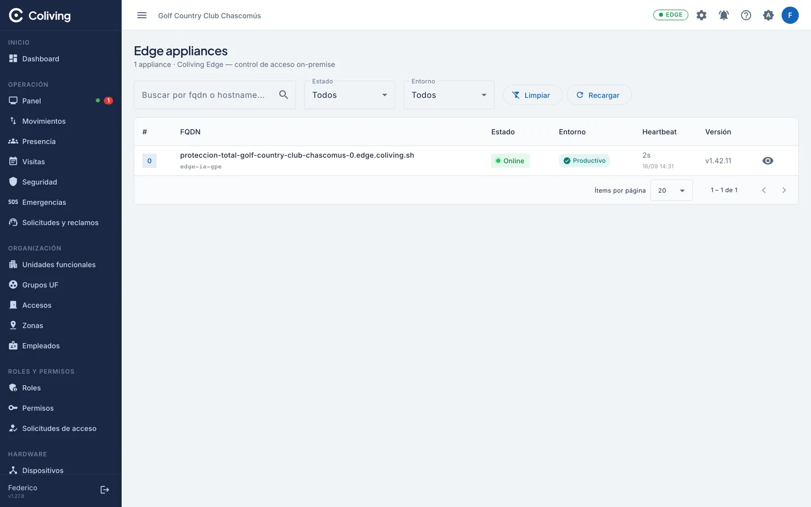The width and height of the screenshot is (811, 507).
Task: Change items per page dropdown
Action: pyautogui.click(x=672, y=190)
